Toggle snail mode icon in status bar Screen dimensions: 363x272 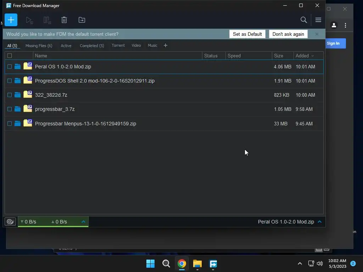click(10, 222)
